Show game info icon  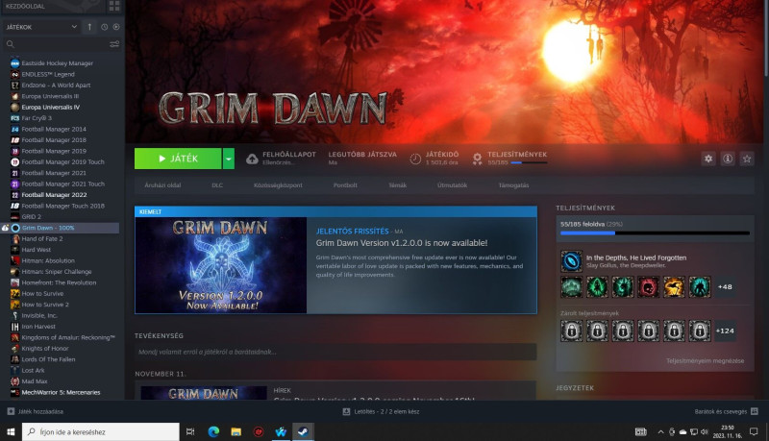[728, 159]
